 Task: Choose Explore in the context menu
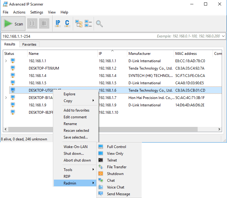pyautogui.click(x=75, y=94)
